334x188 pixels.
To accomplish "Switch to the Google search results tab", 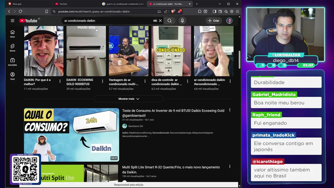I will 123,4.
